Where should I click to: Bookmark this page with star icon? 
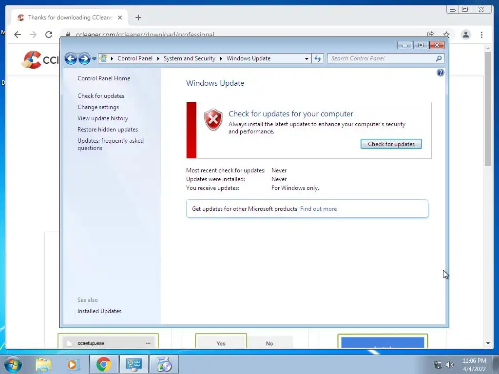pyautogui.click(x=446, y=35)
